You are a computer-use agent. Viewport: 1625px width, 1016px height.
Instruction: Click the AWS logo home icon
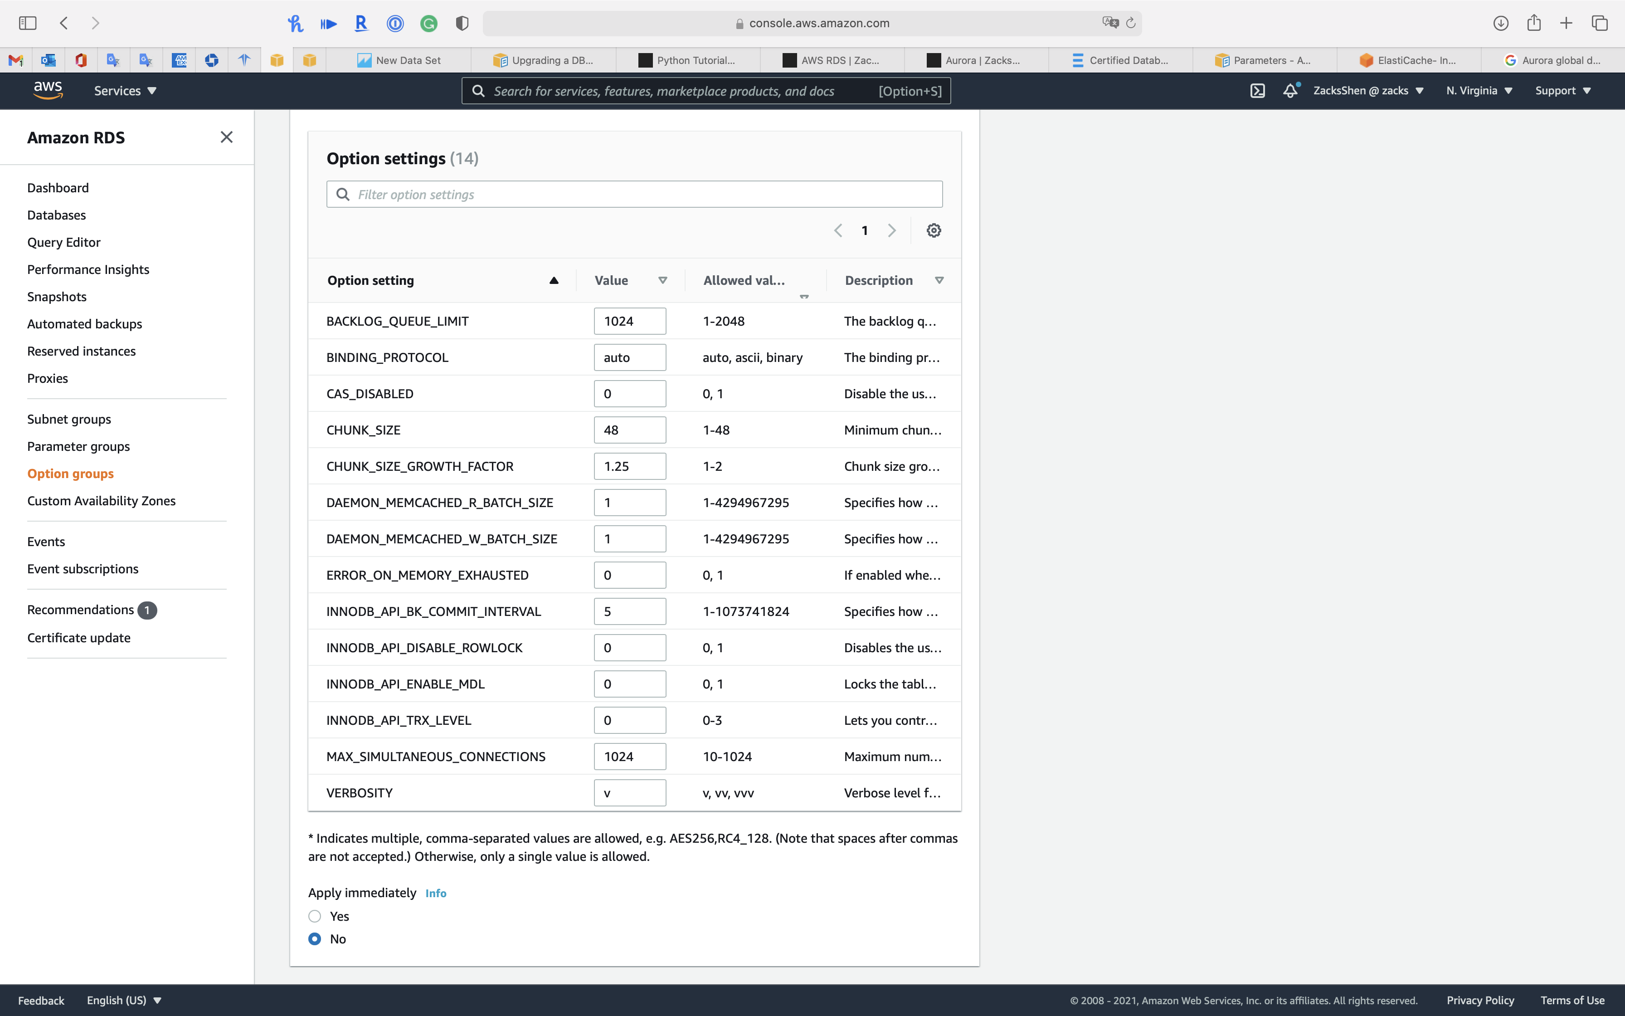[x=48, y=90]
